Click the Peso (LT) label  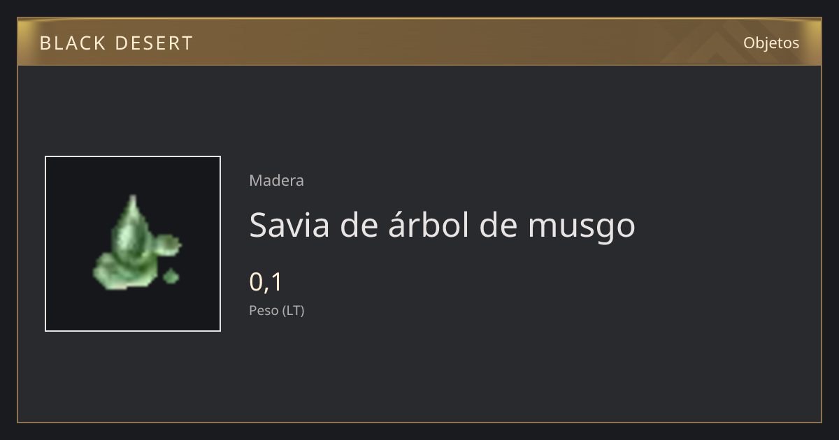click(x=277, y=311)
